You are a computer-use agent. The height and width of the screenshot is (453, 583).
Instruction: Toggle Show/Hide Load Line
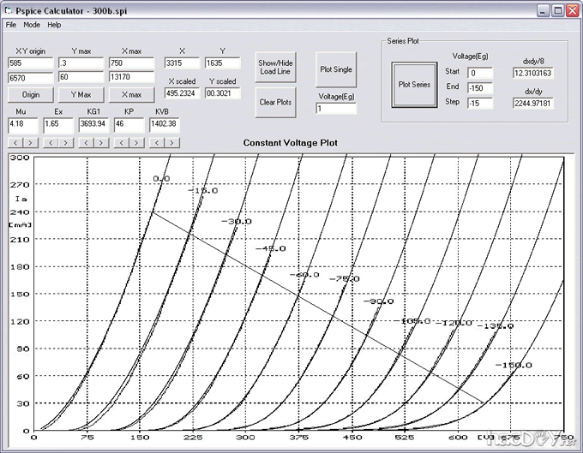[275, 68]
